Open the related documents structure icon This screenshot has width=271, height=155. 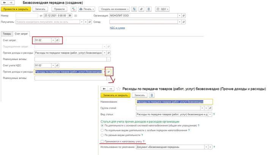134,9
